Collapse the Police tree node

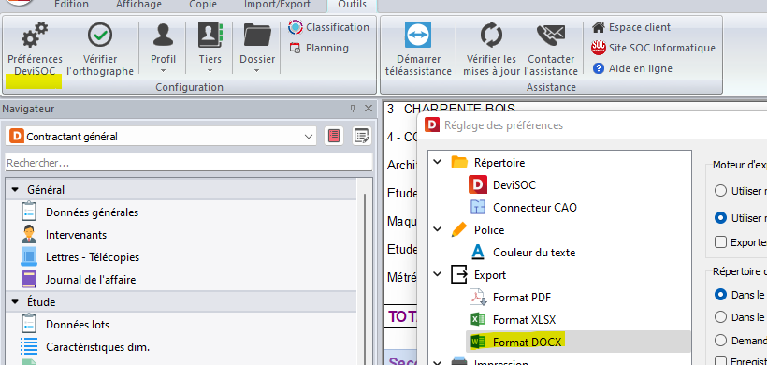439,229
